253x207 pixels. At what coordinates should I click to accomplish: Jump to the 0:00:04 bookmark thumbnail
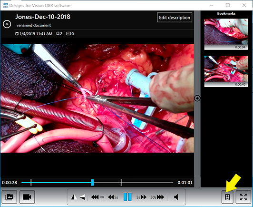pos(226,34)
